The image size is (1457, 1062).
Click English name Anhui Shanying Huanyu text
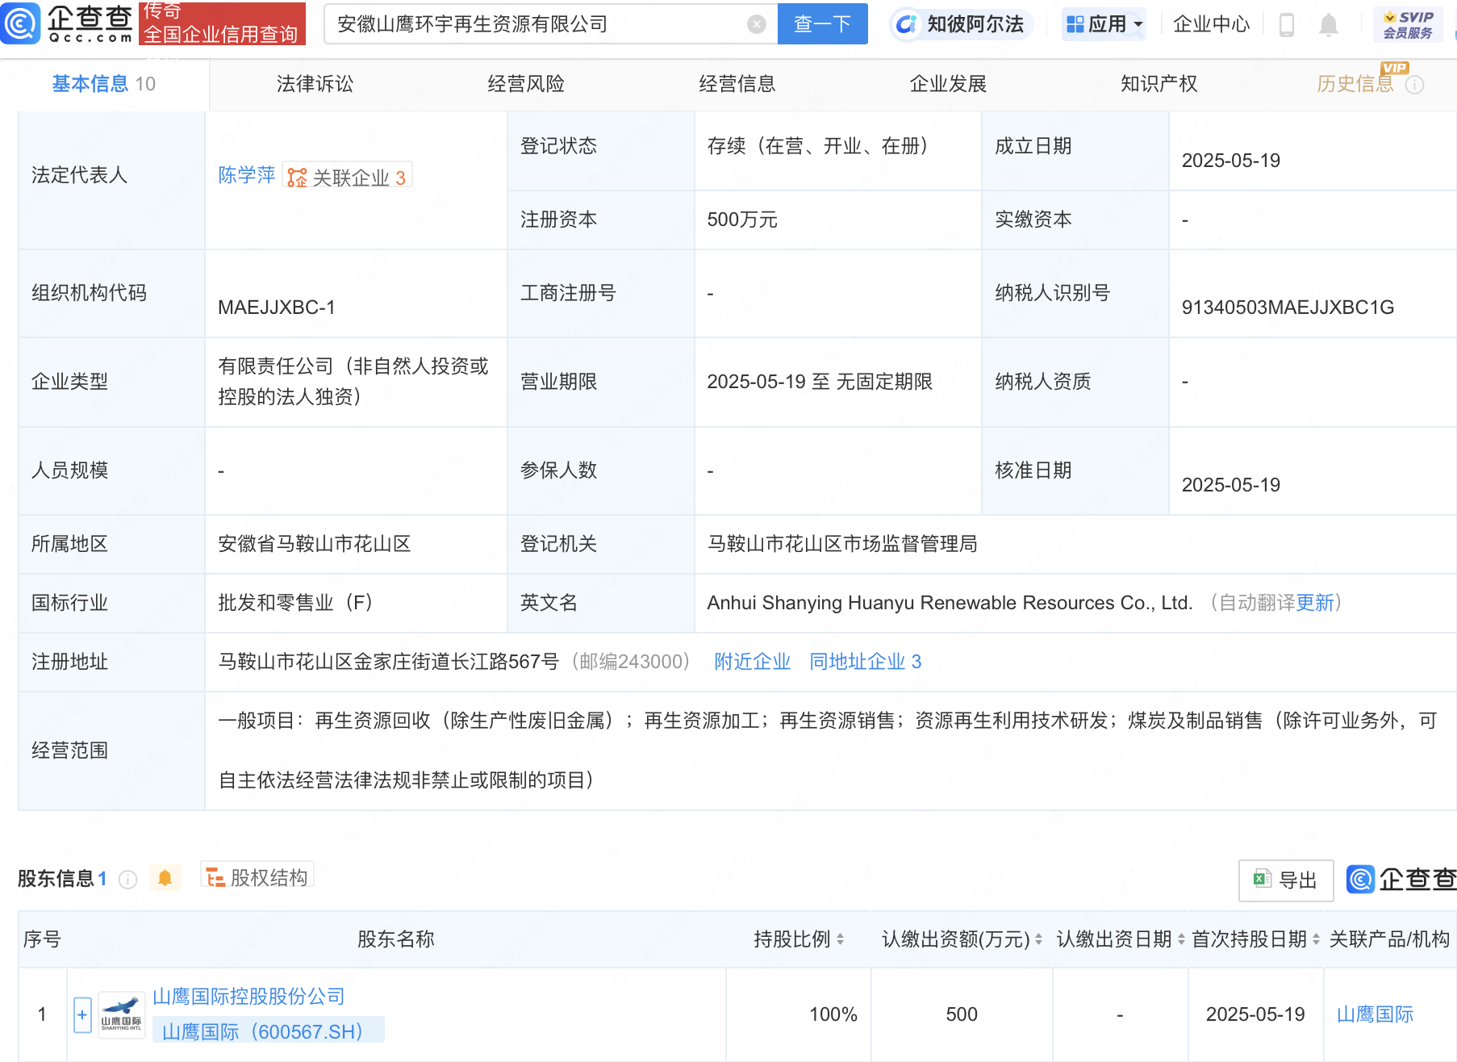click(950, 603)
